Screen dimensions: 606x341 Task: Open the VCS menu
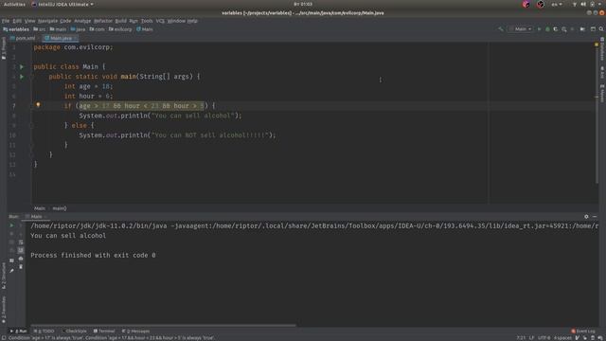point(160,21)
